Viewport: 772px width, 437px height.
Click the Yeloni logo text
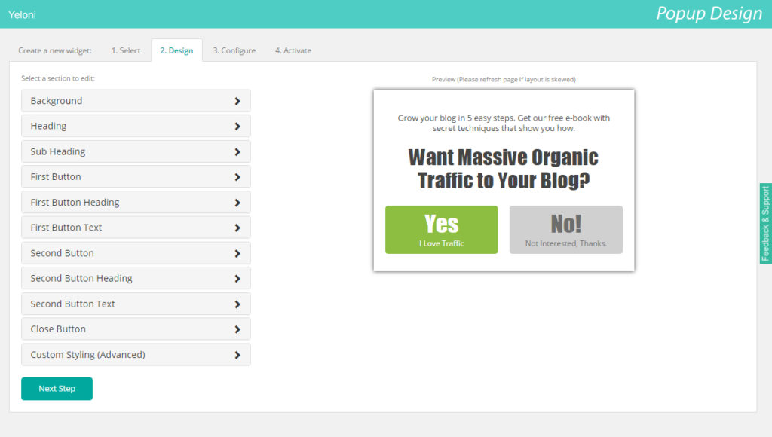click(22, 14)
